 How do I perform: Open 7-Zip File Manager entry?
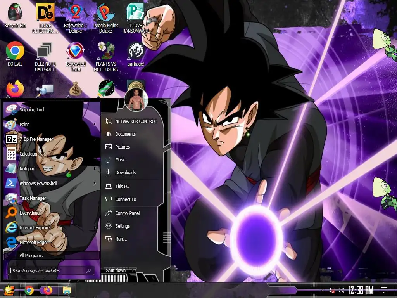[x=52, y=139]
